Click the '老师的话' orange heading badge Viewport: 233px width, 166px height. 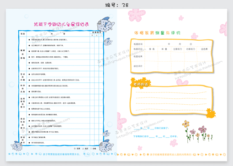pyautogui.click(x=141, y=84)
